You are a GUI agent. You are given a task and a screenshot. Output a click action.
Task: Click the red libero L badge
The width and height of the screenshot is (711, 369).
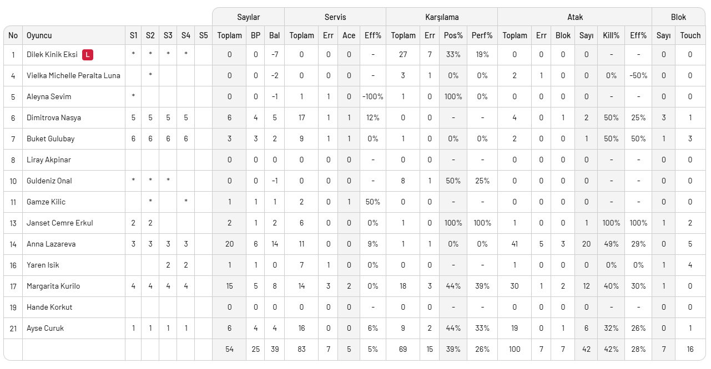click(x=88, y=55)
